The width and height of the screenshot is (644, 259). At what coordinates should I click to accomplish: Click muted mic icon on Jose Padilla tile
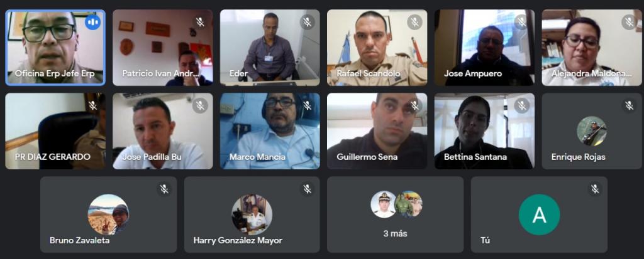click(200, 106)
